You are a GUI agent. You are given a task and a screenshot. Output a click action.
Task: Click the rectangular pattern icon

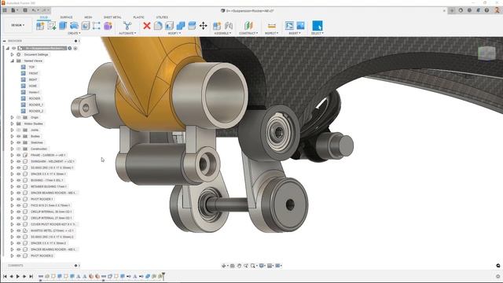96,26
